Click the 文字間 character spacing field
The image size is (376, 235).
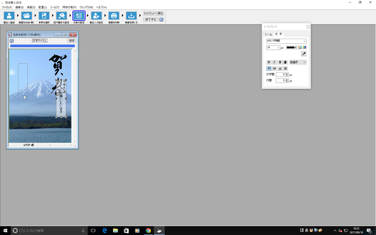coord(280,75)
